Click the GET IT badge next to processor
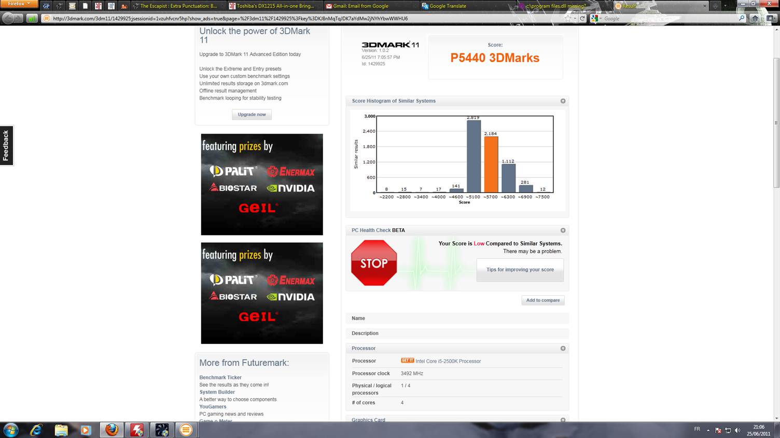Screen dimensions: 780x438 (407, 361)
